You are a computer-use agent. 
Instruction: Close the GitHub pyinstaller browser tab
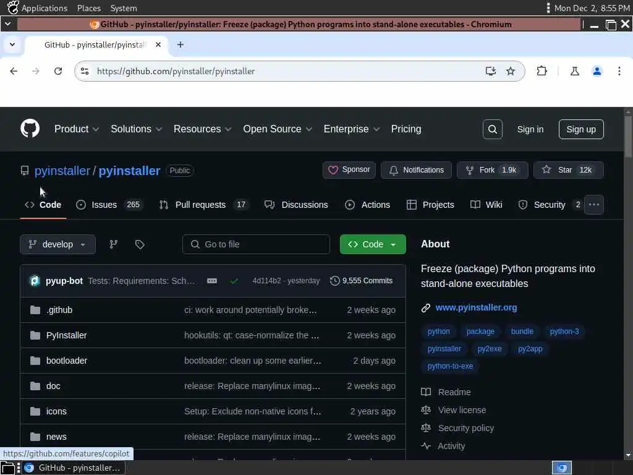158,45
